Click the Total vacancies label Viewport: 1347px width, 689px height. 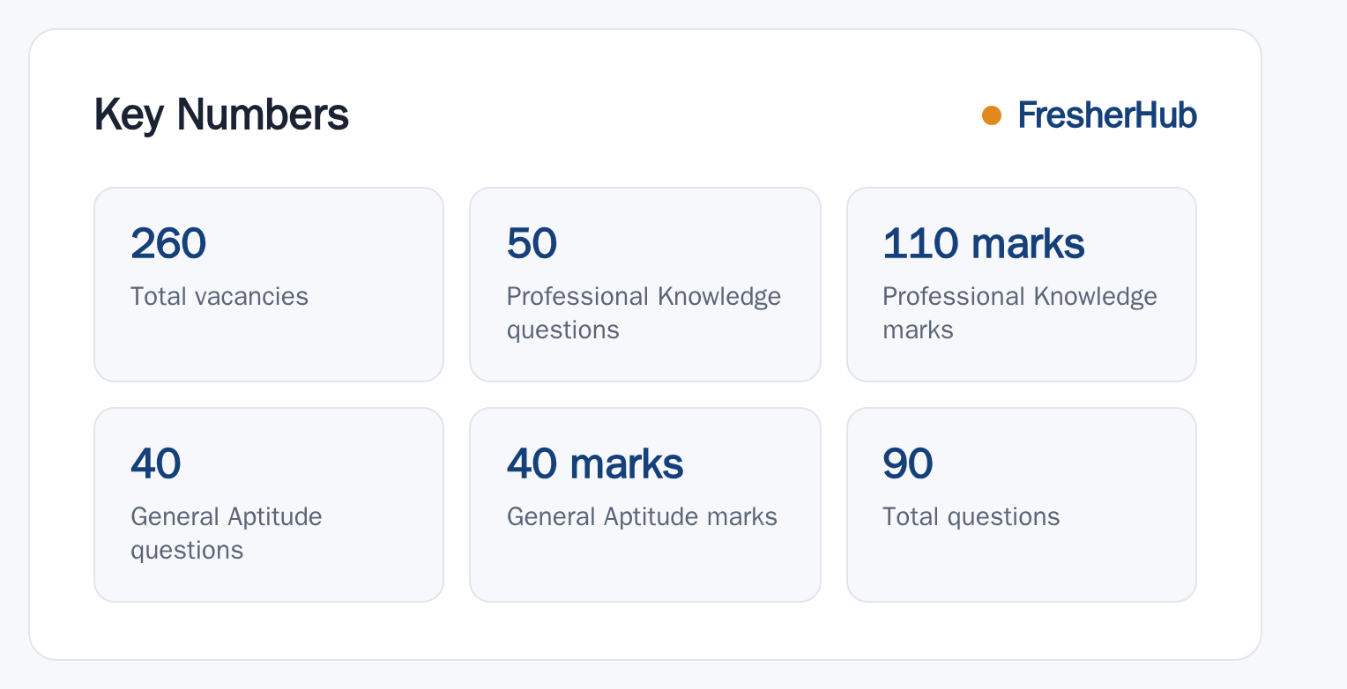pos(220,296)
